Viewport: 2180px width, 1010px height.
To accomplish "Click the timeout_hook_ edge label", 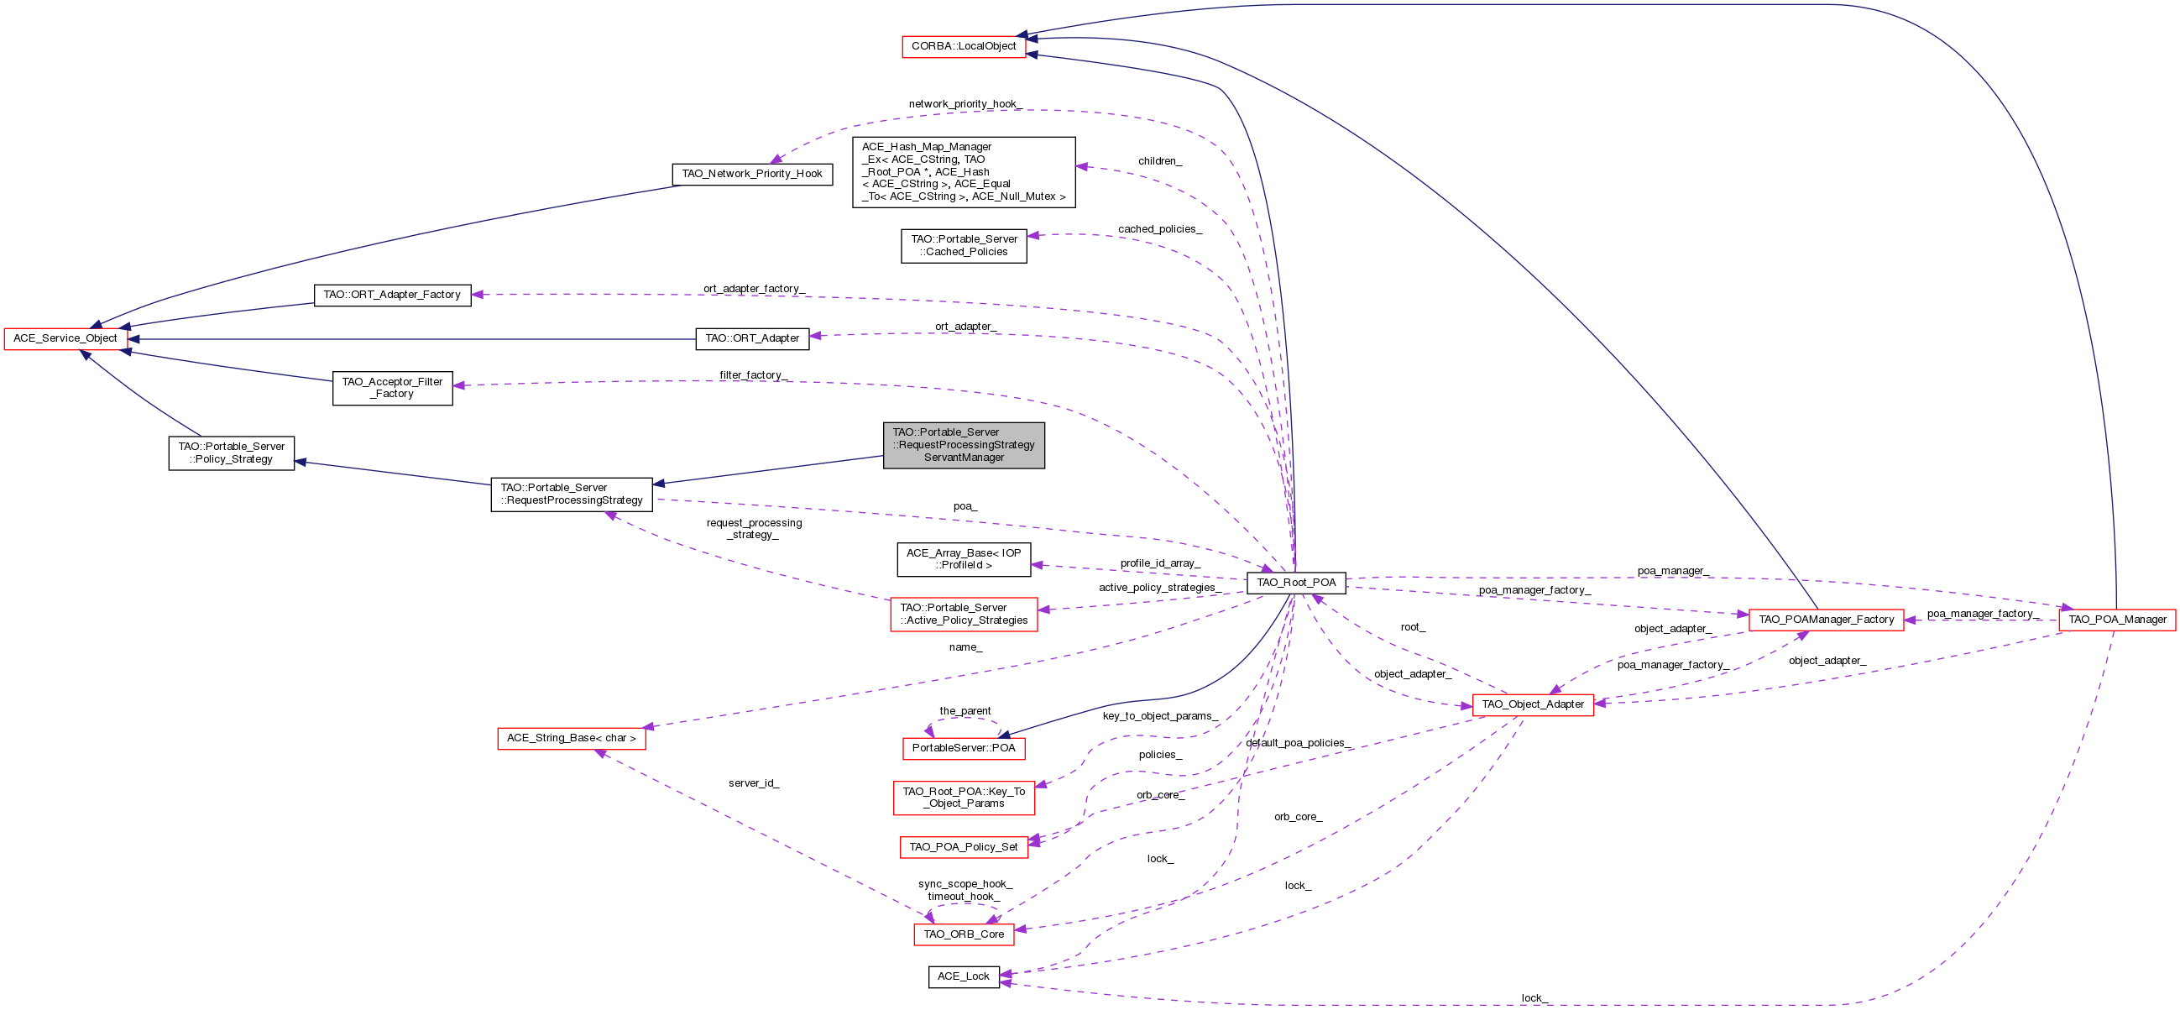I will coord(963,897).
